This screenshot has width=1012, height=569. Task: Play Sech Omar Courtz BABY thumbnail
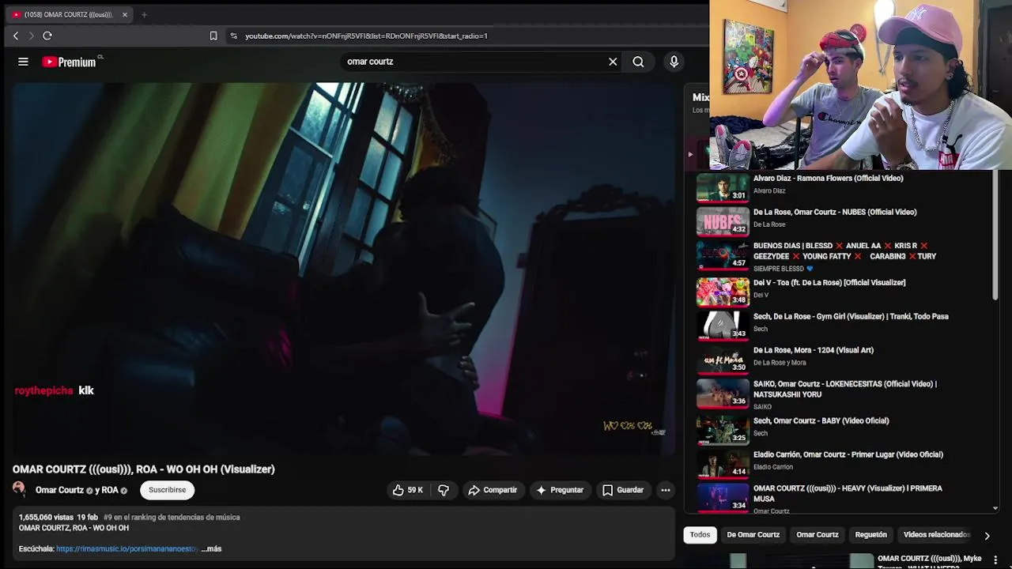click(x=723, y=429)
